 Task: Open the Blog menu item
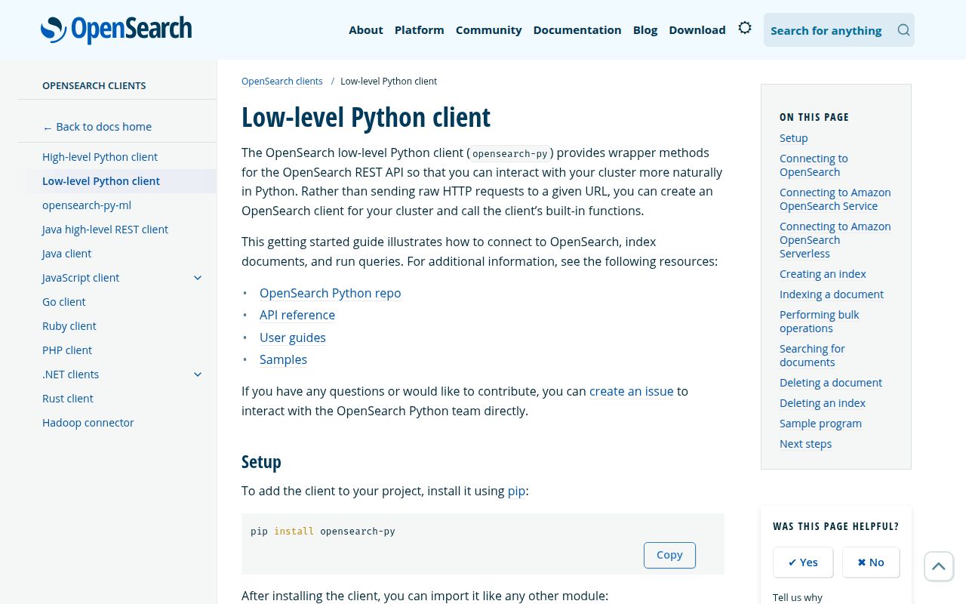(x=645, y=30)
